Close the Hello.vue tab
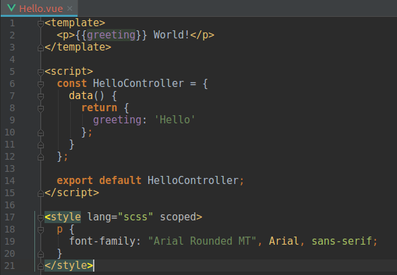This screenshot has height=275, width=397. [70, 9]
